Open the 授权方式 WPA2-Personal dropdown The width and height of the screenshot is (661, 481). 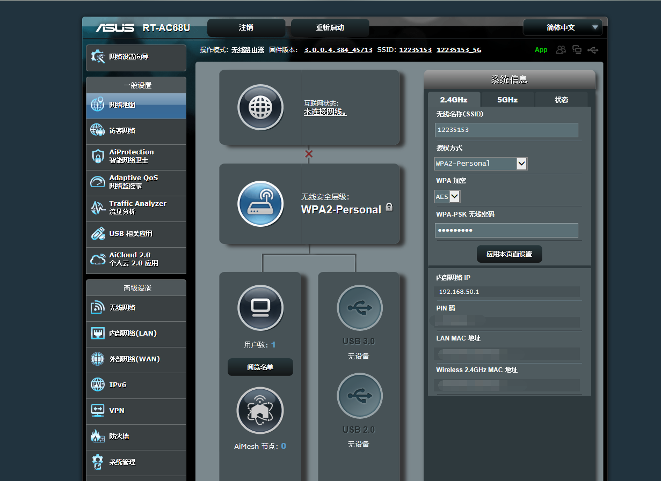point(481,164)
